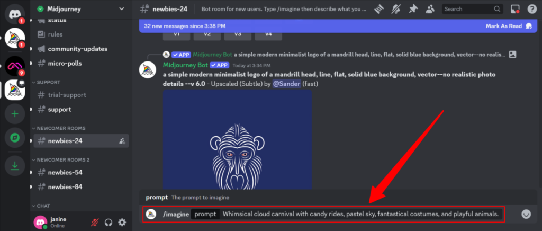Unmute the microphone in user panel
542x231 pixels.
point(95,223)
